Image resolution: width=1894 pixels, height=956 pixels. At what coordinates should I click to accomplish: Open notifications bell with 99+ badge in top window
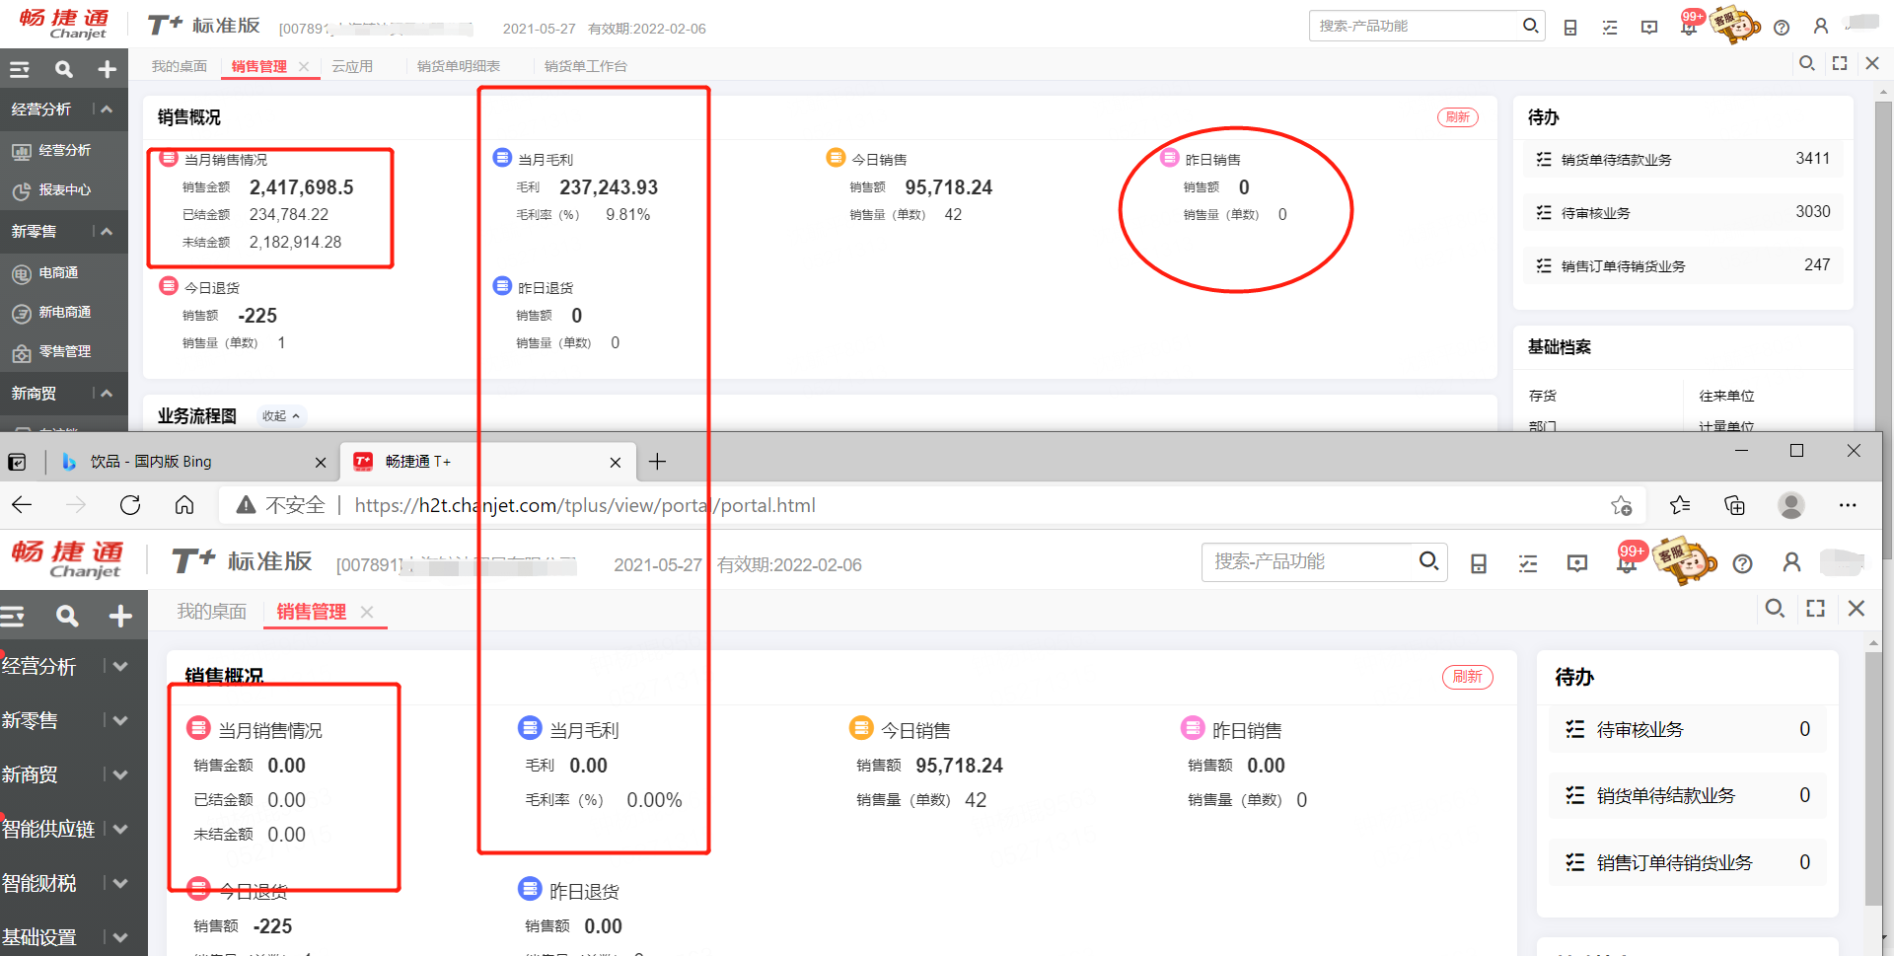pos(1689,26)
